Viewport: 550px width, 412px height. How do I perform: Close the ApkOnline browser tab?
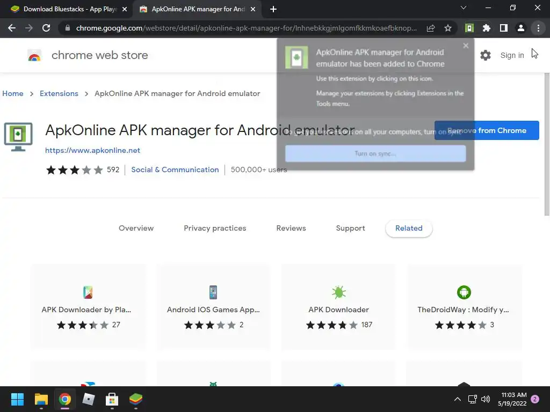(253, 9)
